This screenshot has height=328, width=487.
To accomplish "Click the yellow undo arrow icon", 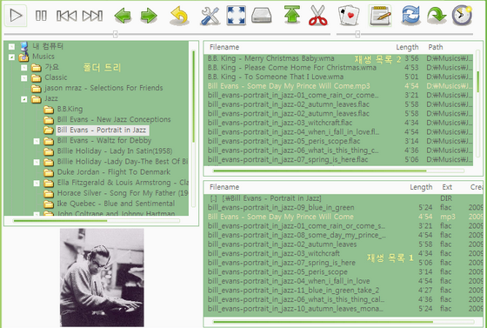I will (x=179, y=16).
